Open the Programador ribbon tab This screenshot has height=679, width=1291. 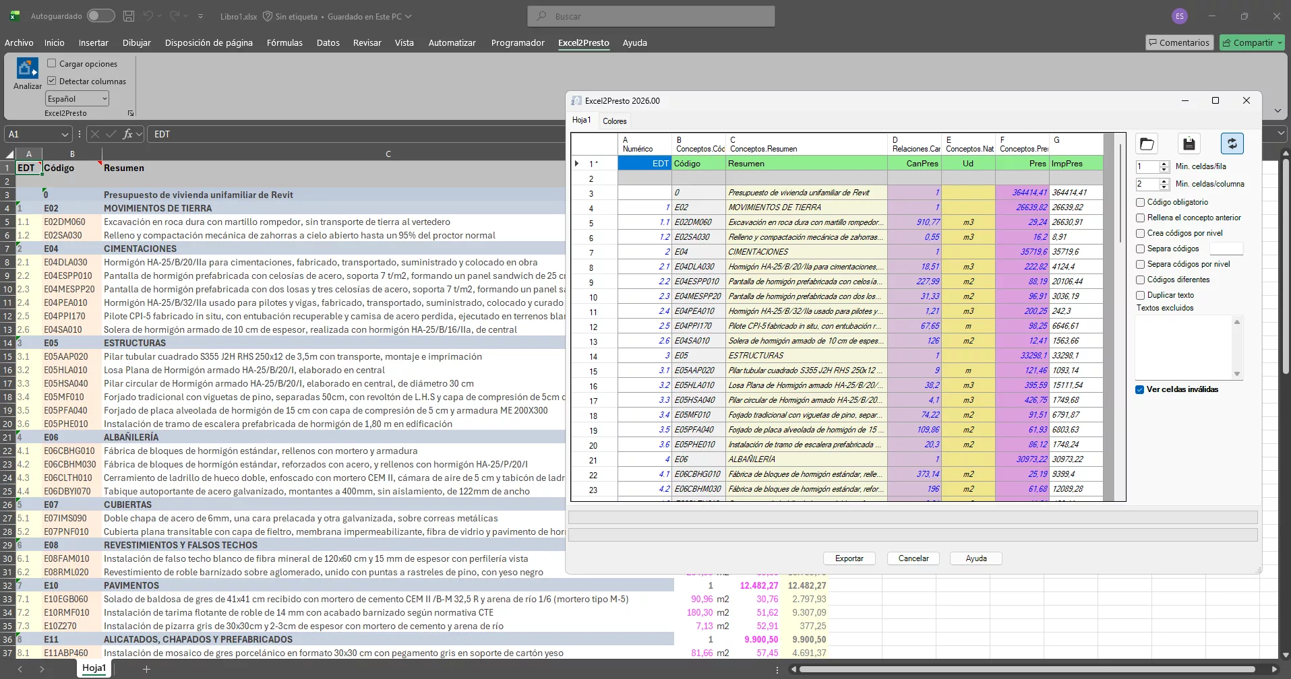518,42
